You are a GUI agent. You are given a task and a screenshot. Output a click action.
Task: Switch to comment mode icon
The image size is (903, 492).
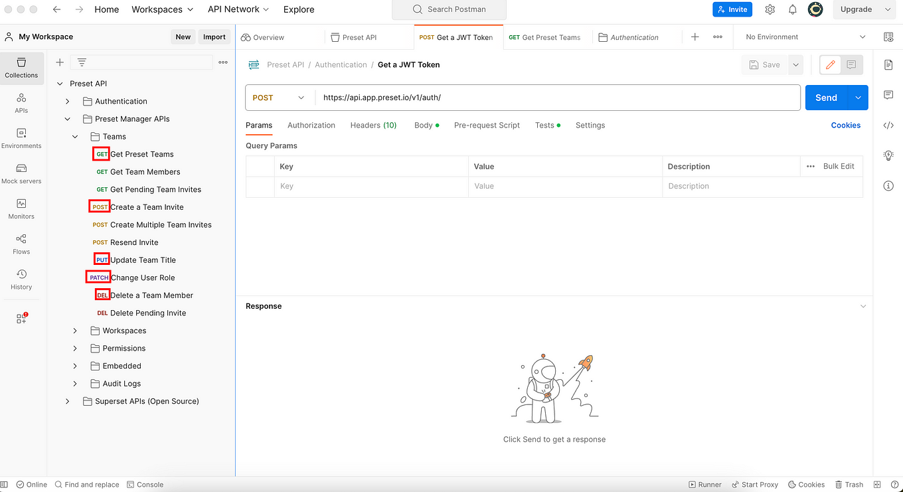[851, 64]
